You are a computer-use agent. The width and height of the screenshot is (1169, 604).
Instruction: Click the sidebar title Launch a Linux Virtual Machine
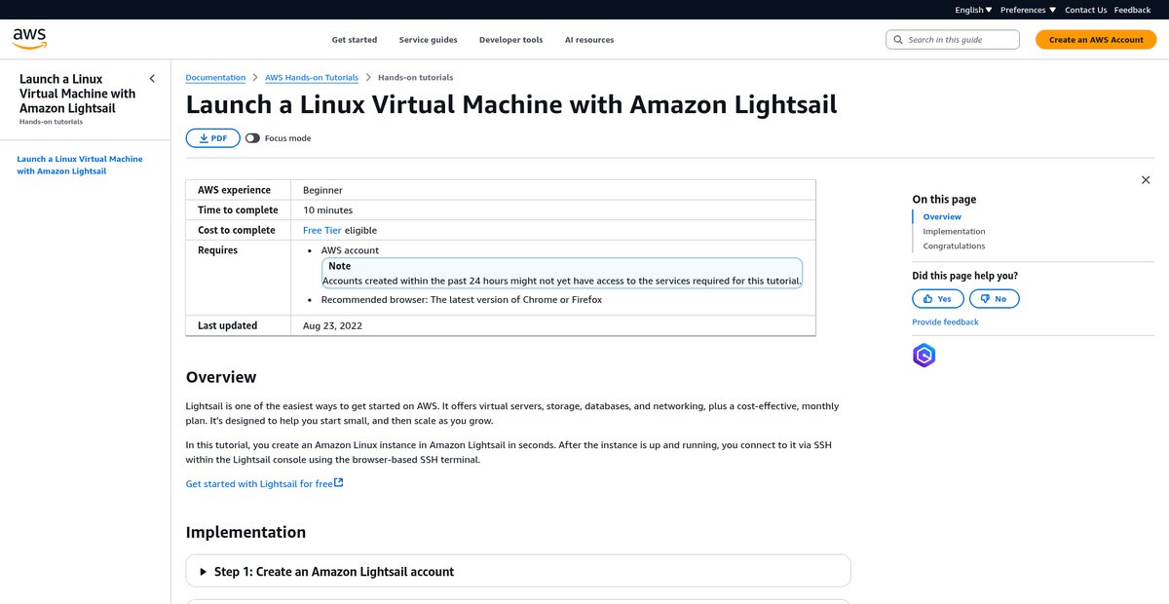[x=78, y=94]
